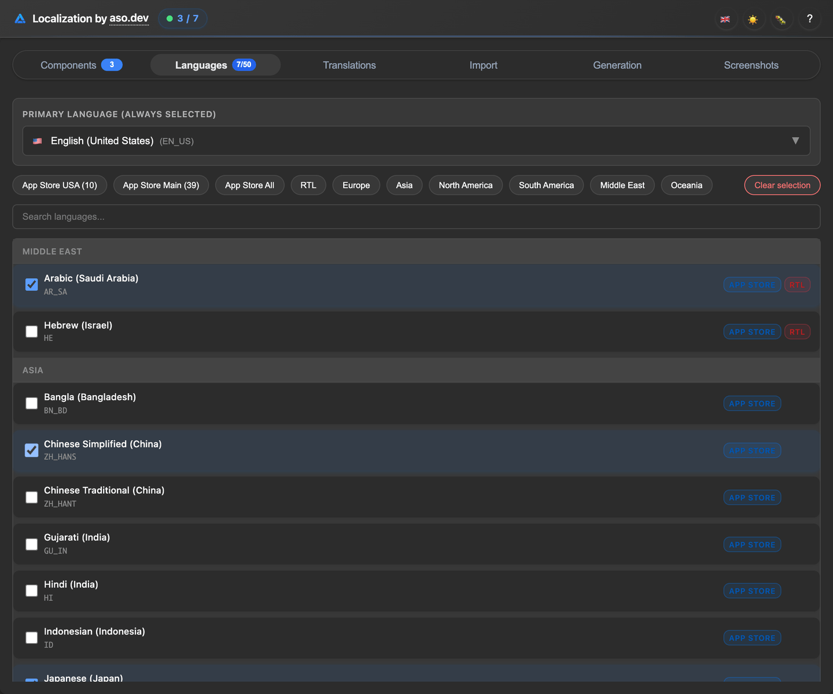Click the 3 / 7 progress pill
Viewport: 833px width, 694px height.
183,19
